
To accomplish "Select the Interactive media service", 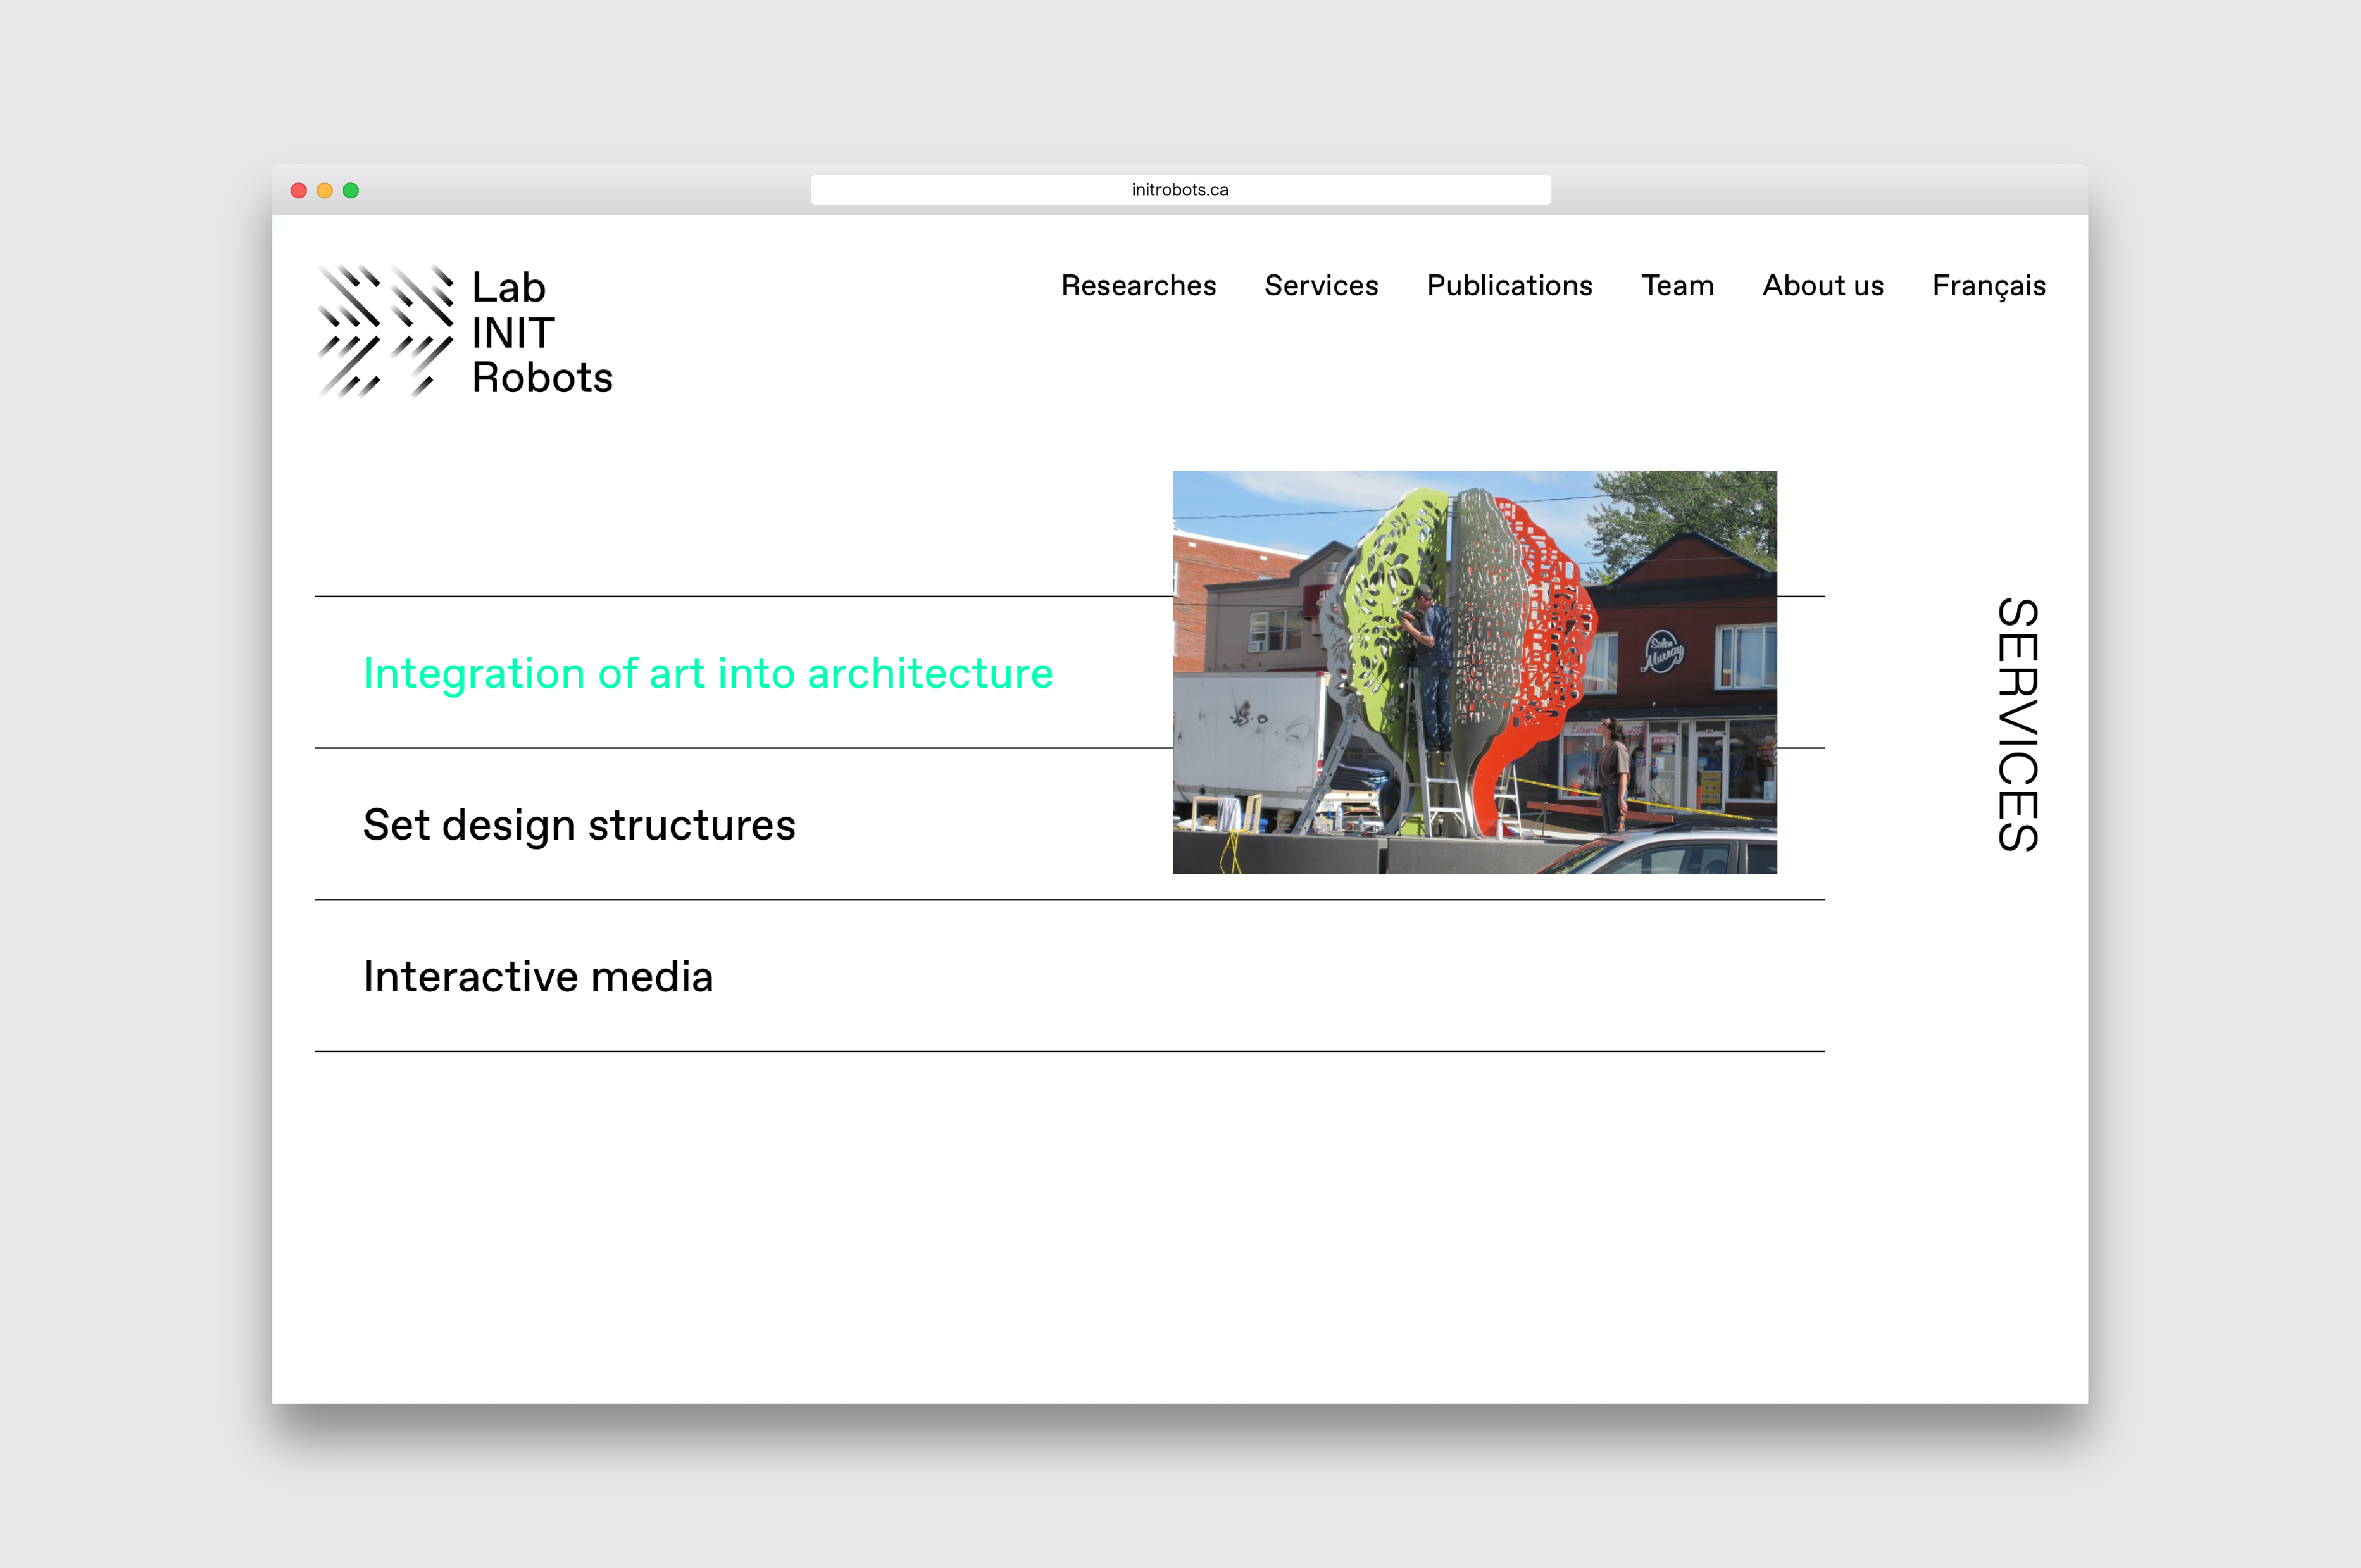I will [538, 977].
